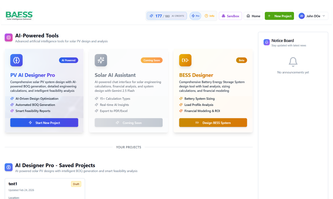Expand the John DOe account dropdown arrow
Screen dimensions: 333x199
pos(324,16)
